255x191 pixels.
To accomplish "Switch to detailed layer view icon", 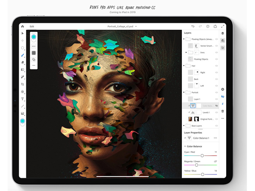I will pos(223,41).
